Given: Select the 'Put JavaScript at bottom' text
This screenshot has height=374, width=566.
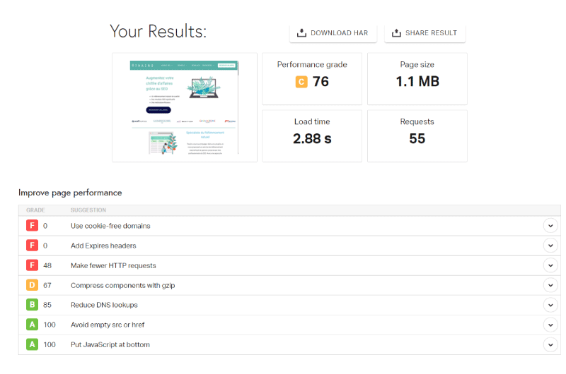Looking at the screenshot, I should [x=110, y=344].
